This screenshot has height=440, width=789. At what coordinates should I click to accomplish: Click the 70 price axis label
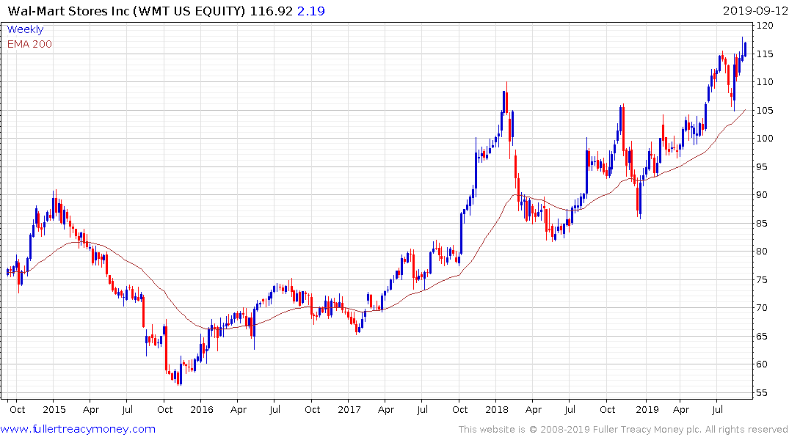(x=763, y=308)
